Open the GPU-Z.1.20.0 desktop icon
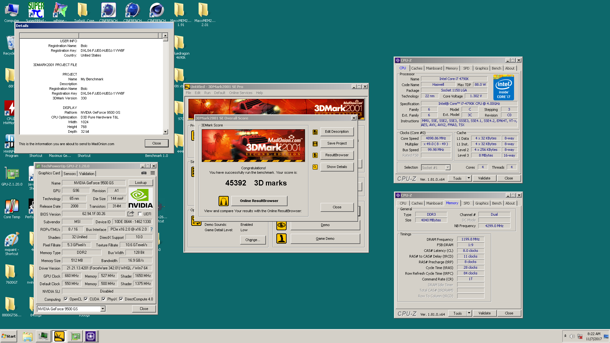610x343 pixels. click(12, 177)
